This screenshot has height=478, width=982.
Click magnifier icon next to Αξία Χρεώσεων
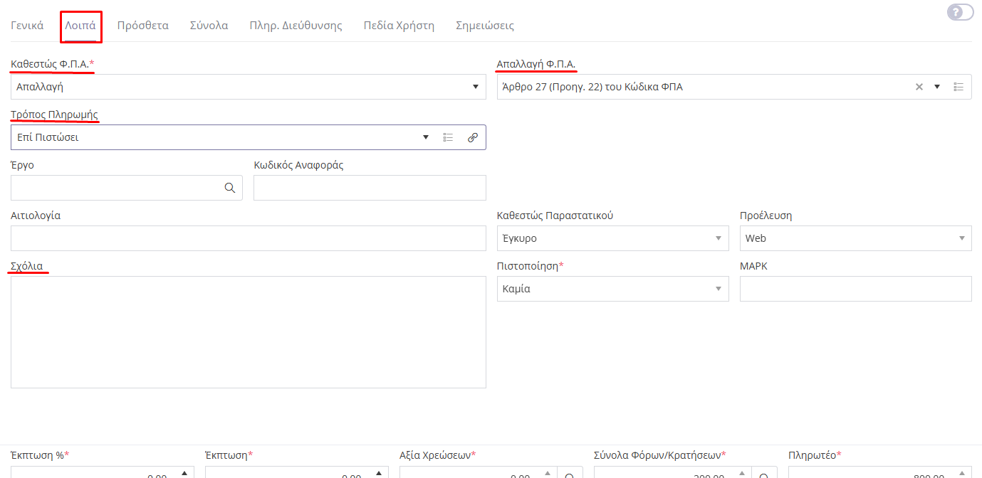[x=570, y=474]
